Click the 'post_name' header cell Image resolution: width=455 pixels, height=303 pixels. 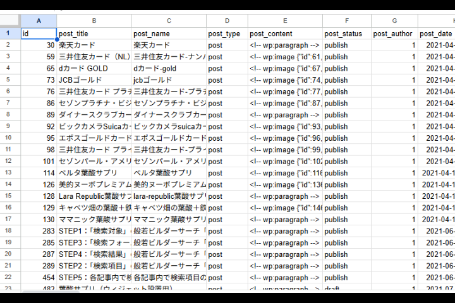(169, 33)
